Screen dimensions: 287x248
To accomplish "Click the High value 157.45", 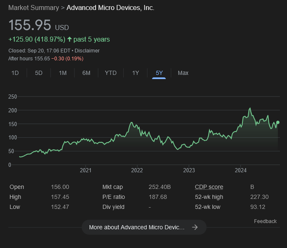I will click(x=60, y=197).
